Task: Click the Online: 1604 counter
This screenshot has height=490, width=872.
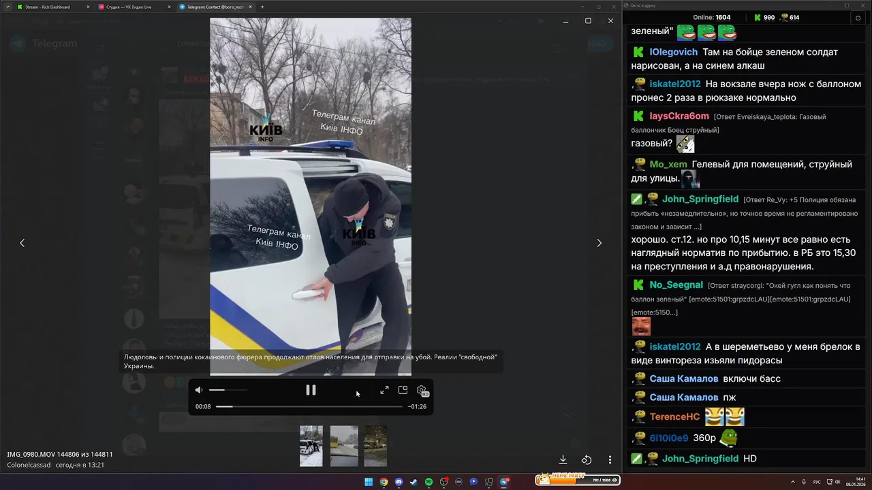Action: coord(711,18)
